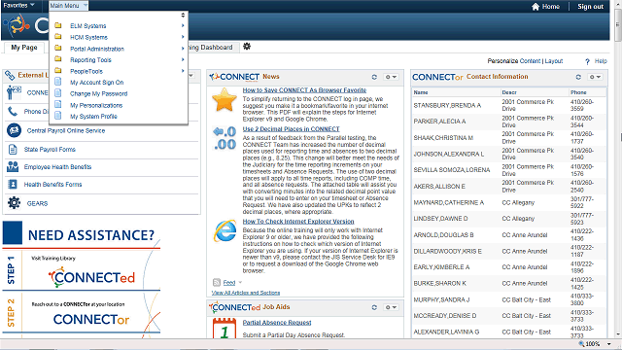Open How To Check Internet Explorer Version
This screenshot has height=350, width=622.
(x=298, y=222)
